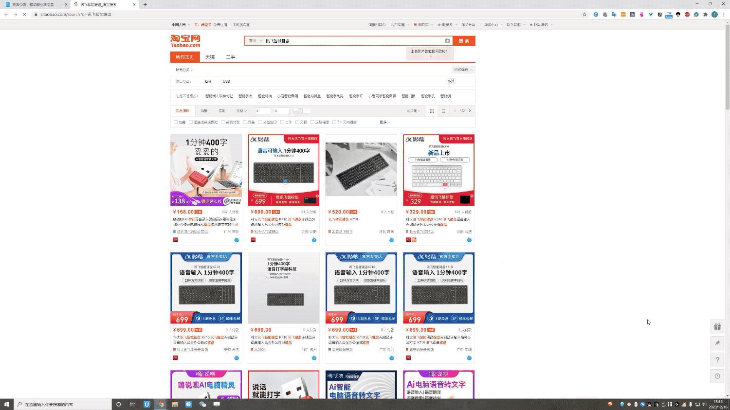Open the 发货地 ship-from dropdown
Screen dimensions: 730x410
413,111
